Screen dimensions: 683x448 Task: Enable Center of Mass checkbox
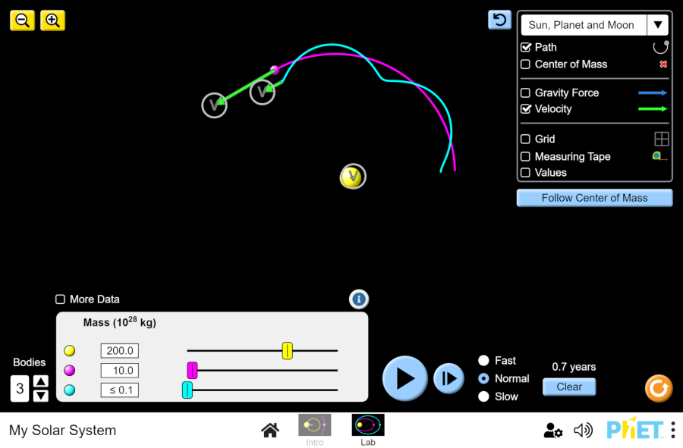click(x=526, y=64)
